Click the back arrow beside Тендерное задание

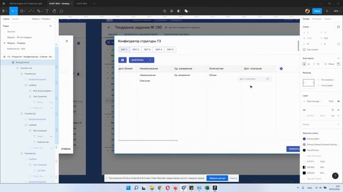point(109,27)
